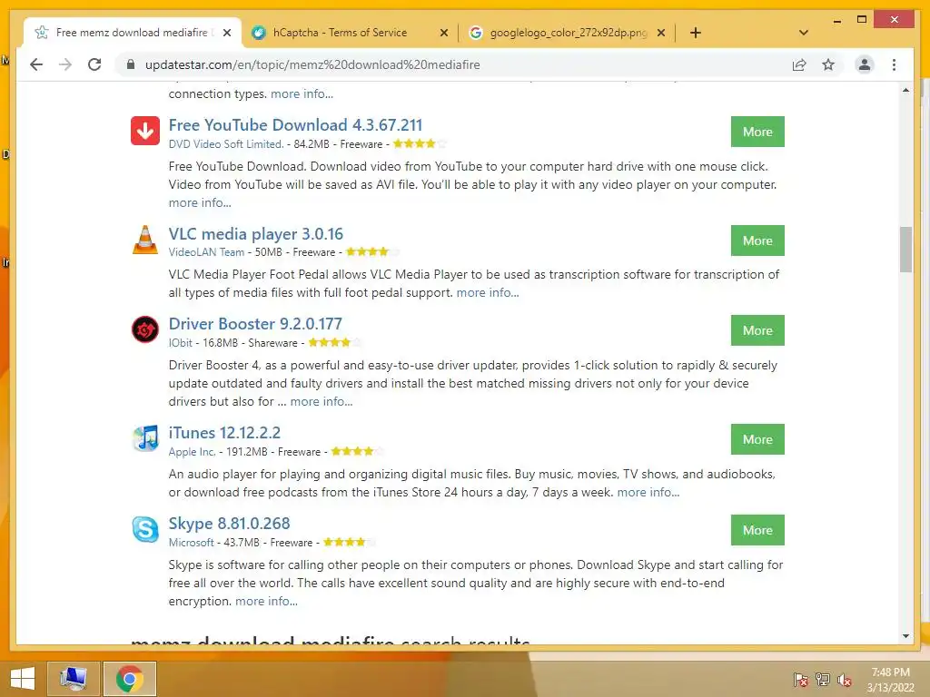
Task: Click more info link in Skype description
Action: (x=266, y=601)
